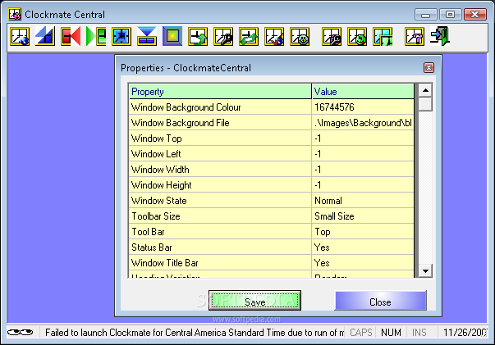Select the Window Background Colour row label
This screenshot has width=495, height=345.
186,107
